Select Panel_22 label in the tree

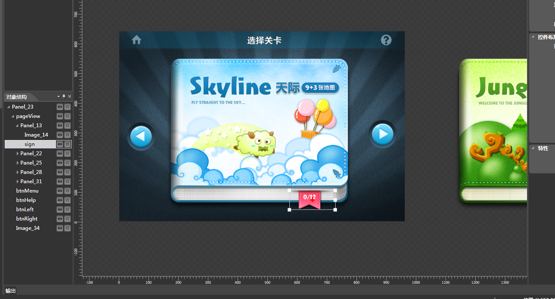(31, 154)
